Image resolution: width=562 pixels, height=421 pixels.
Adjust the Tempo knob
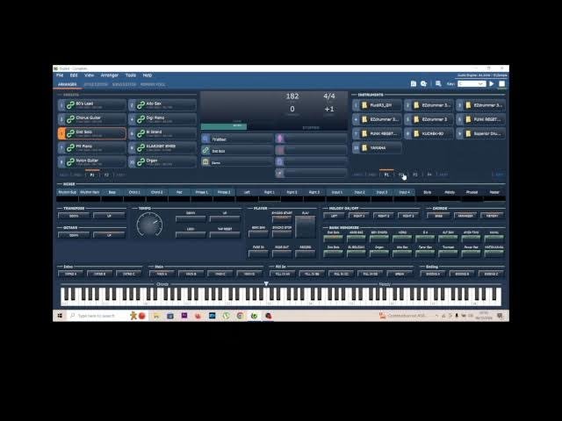click(149, 225)
